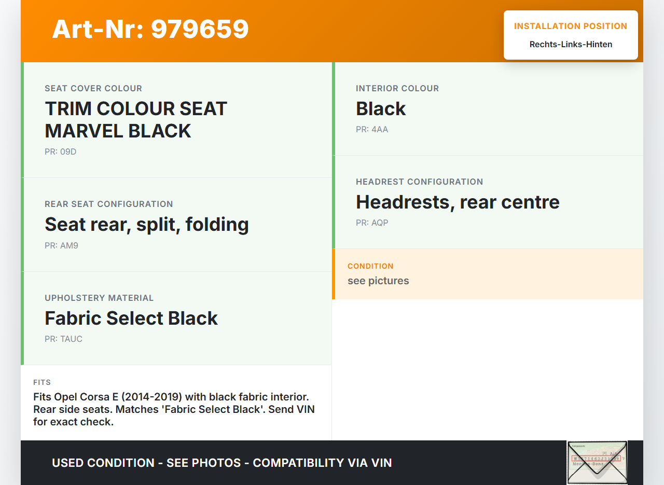
Task: Click the Headrests, rear centre value
Action: click(x=458, y=202)
